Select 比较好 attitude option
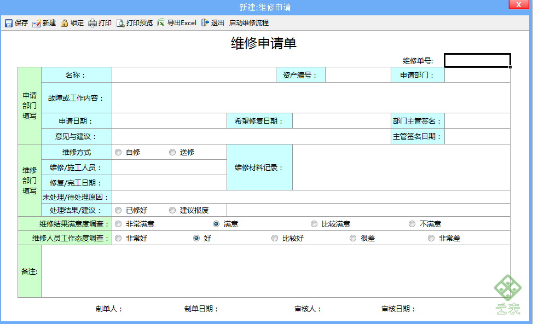 [275, 238]
